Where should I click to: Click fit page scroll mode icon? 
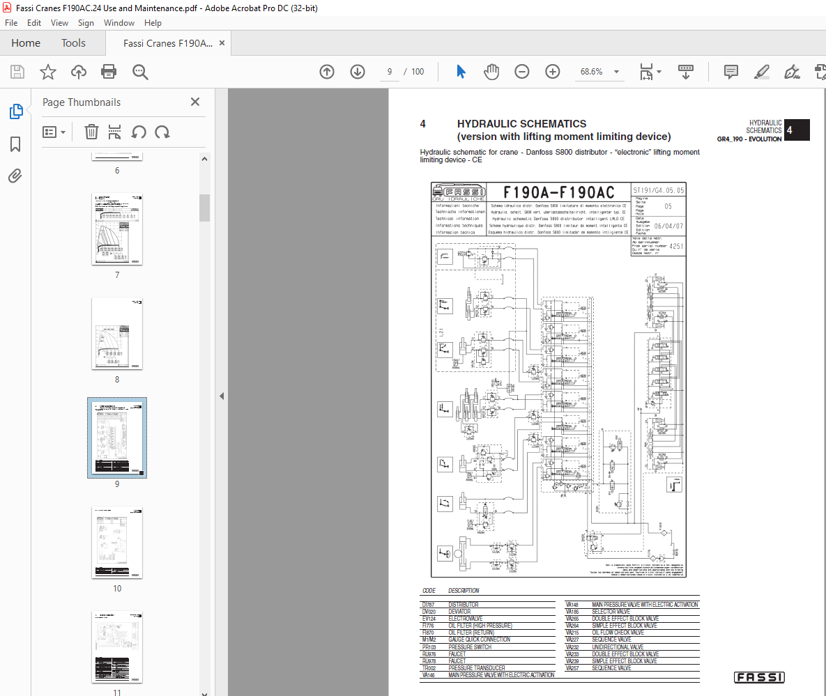646,72
